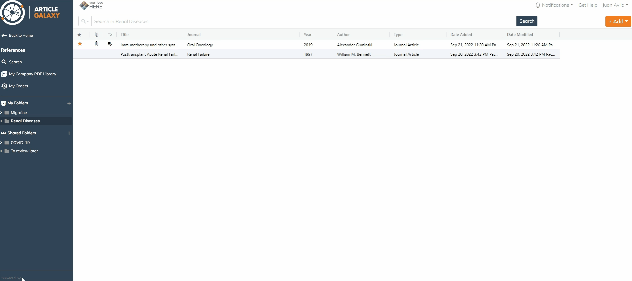
Task: Click the Search in Renal Diseases field
Action: coord(303,21)
